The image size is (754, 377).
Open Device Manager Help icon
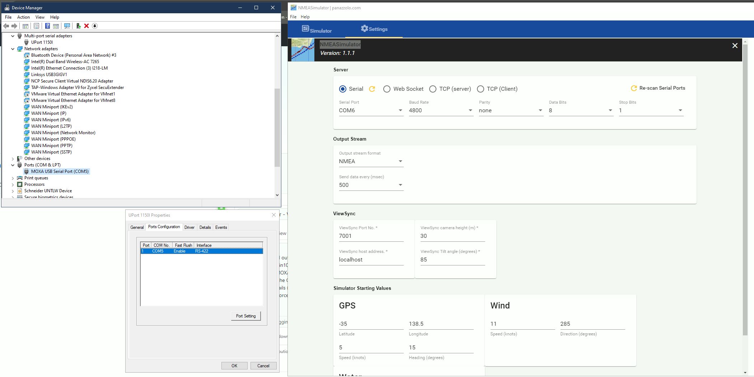click(47, 25)
